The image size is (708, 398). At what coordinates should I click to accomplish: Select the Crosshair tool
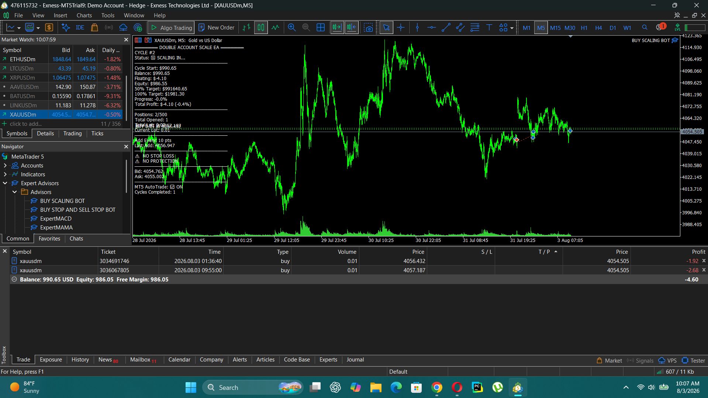[x=401, y=28]
